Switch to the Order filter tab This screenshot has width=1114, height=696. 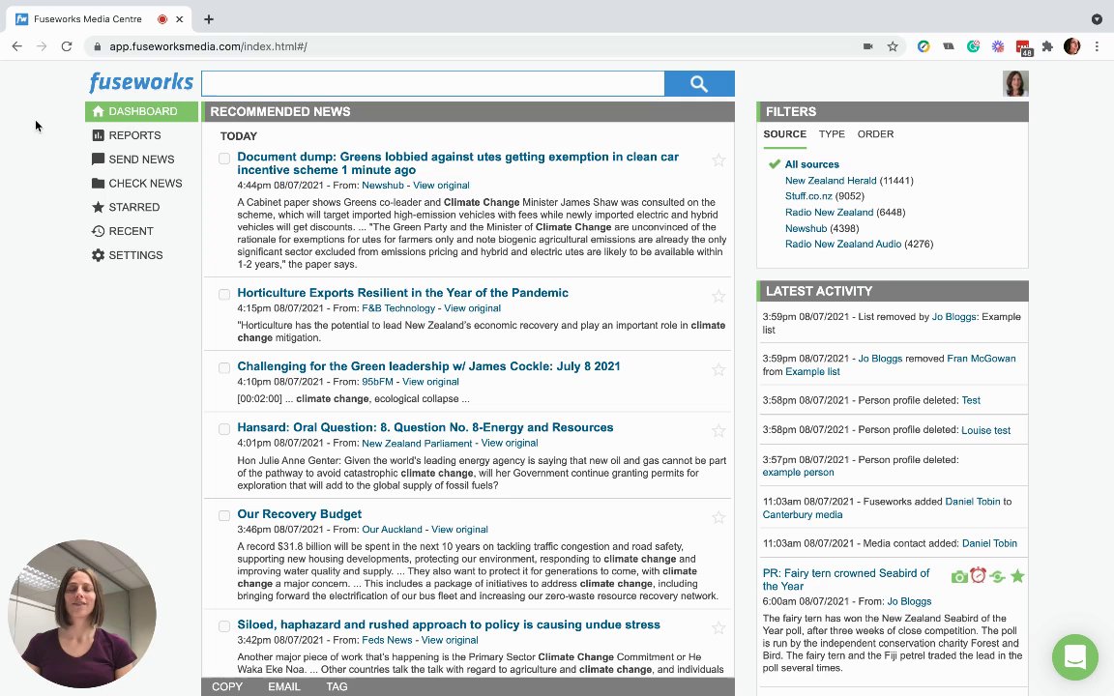coord(875,134)
